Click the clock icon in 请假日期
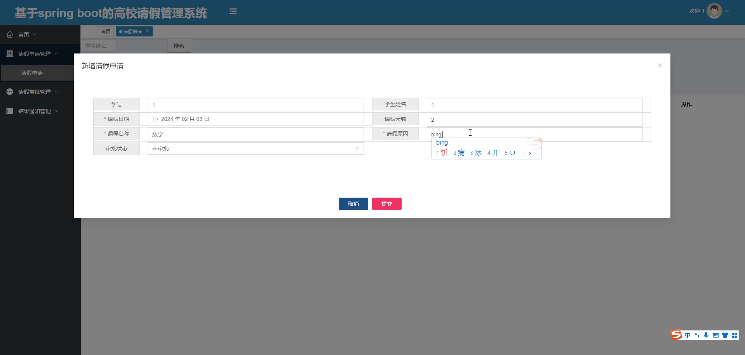The height and width of the screenshot is (355, 745). coord(155,119)
